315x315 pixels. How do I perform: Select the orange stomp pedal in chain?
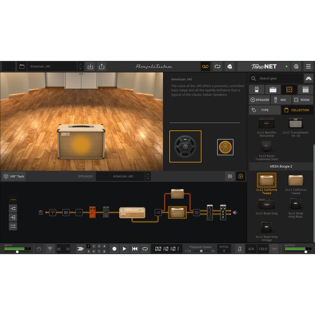tap(92, 212)
